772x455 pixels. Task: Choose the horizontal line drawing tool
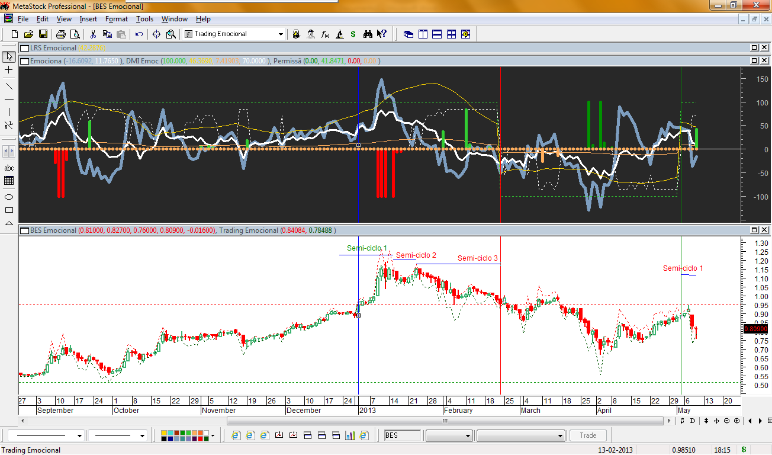[x=9, y=98]
